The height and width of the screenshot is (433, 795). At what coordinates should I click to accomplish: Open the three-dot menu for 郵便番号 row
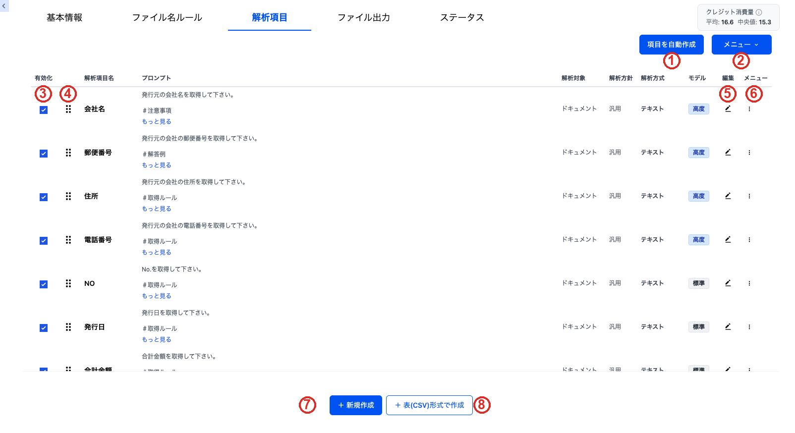749,153
